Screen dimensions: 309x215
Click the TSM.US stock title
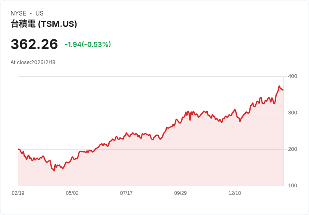pos(44,24)
